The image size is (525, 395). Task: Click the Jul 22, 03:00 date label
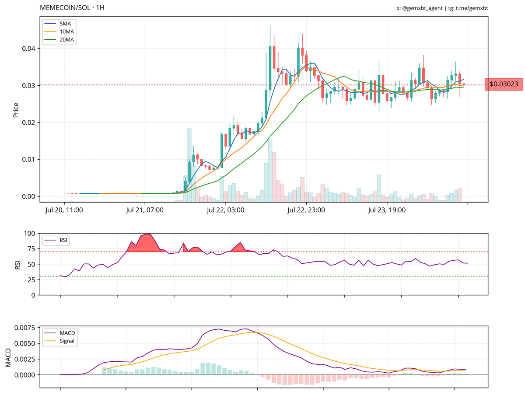(x=225, y=210)
